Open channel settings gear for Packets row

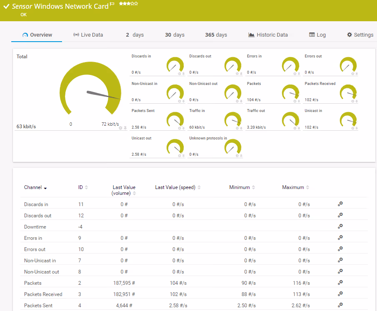[340, 283]
